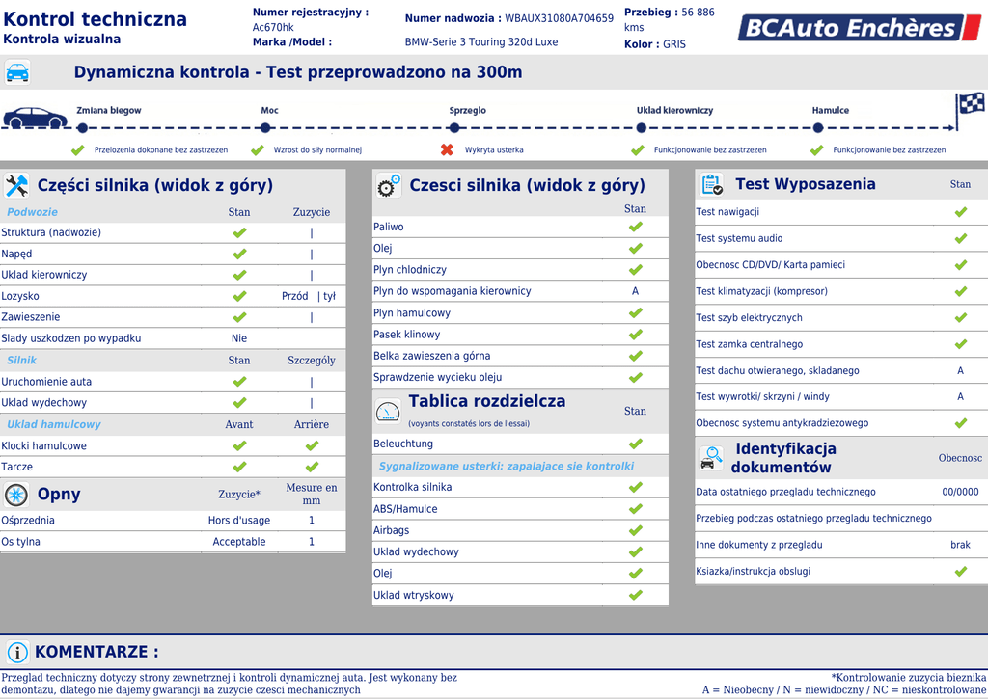Click the info icon beside KOMENTARZE
Viewport: 988px width, 699px height.
[17, 652]
